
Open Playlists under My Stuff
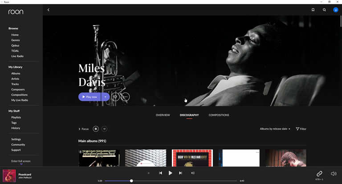pos(16,117)
